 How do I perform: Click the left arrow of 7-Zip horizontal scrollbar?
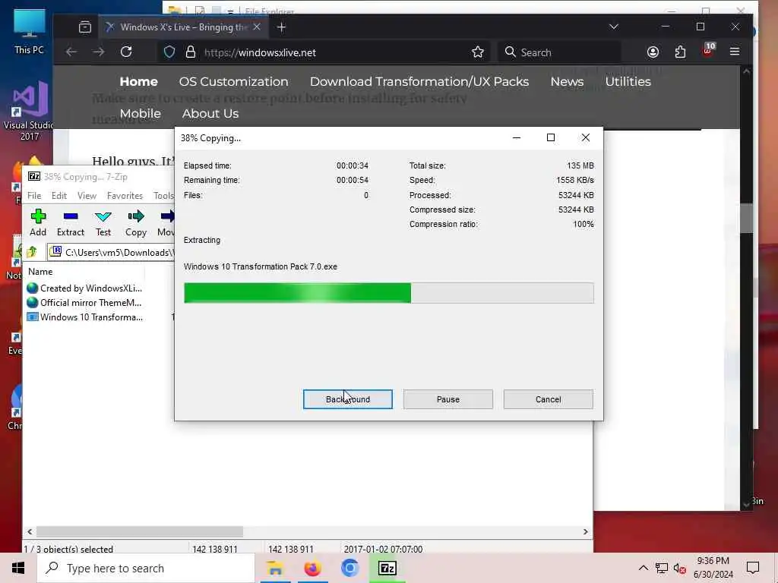[30, 531]
